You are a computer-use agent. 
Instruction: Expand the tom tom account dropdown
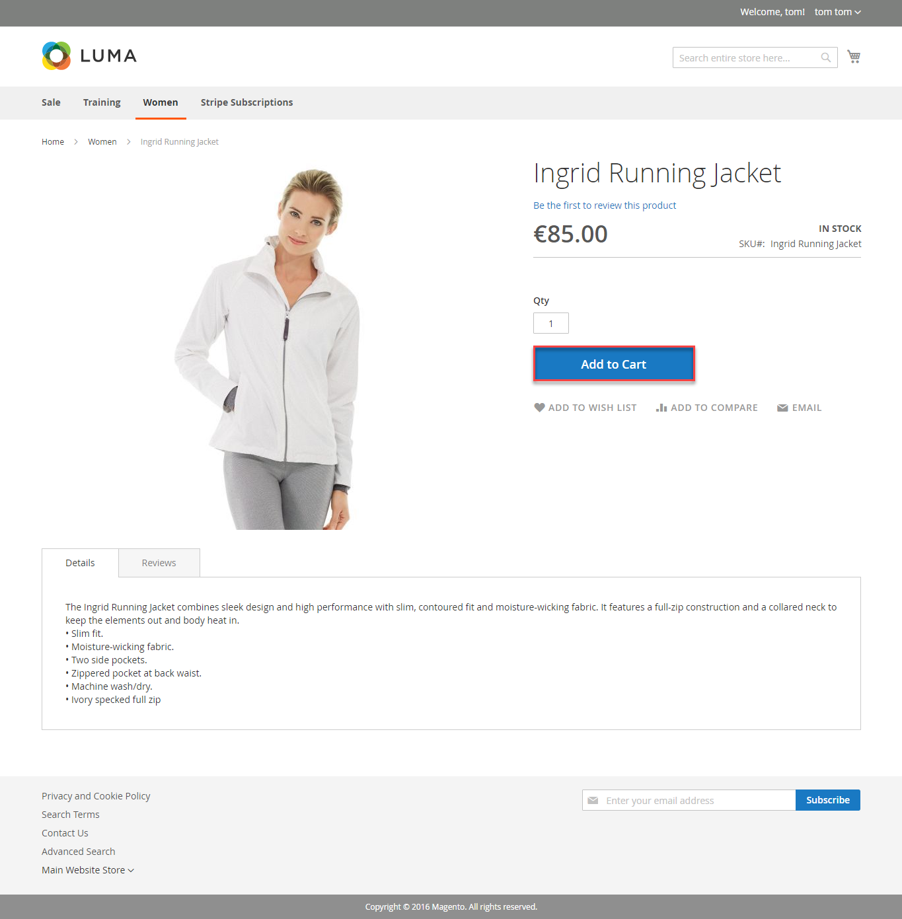tap(837, 12)
